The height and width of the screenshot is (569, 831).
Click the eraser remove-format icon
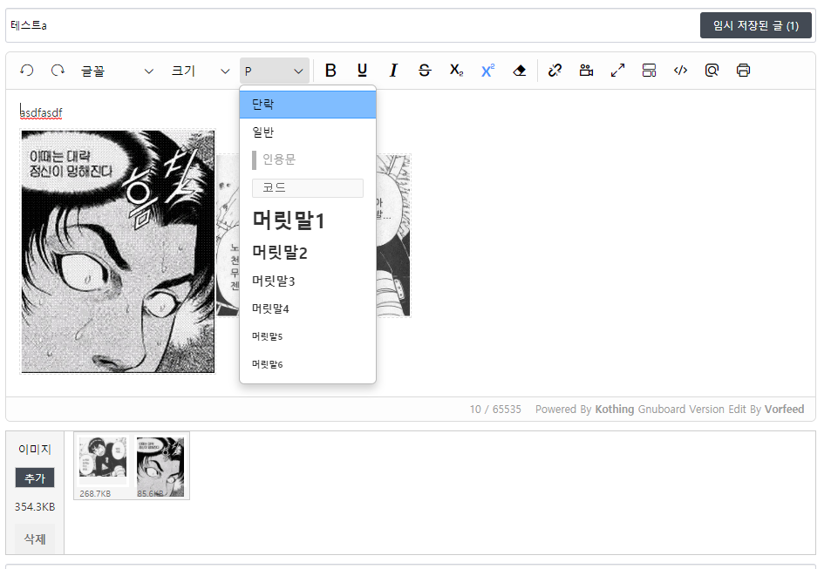pos(520,71)
